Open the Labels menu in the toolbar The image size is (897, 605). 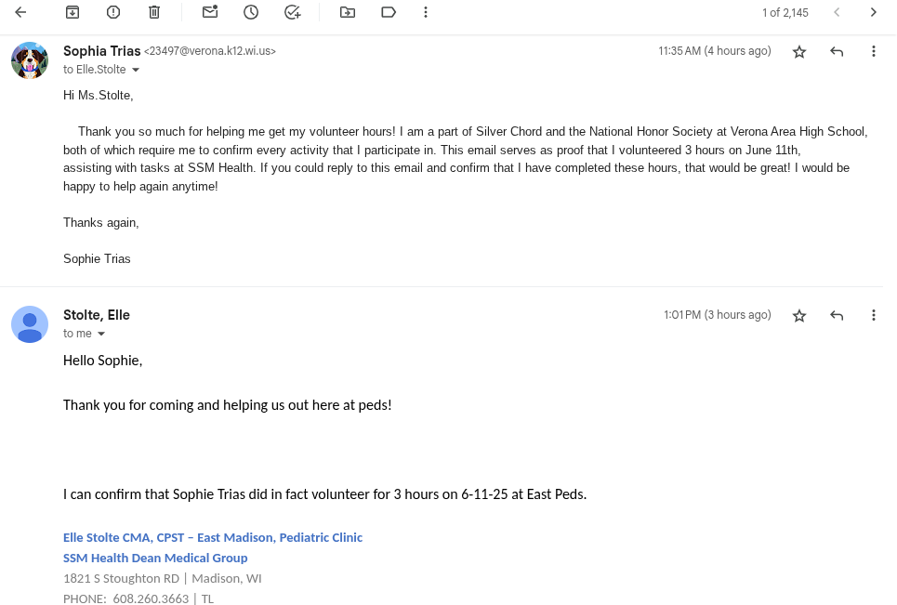(389, 12)
